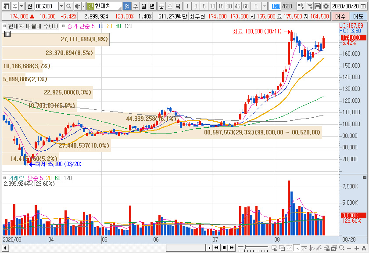This screenshot has width=369, height=253.
Task: Click the candlestick chart type icon
Action: (301, 6)
